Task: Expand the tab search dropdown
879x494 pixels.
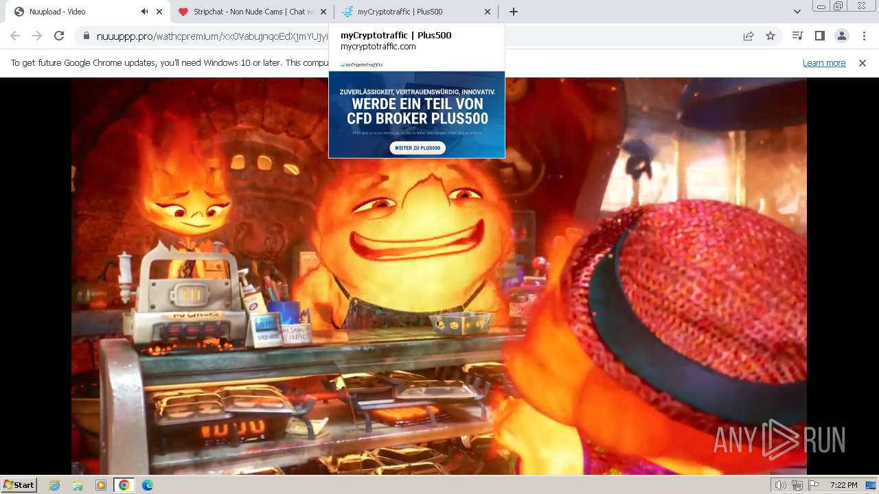Action: (797, 12)
